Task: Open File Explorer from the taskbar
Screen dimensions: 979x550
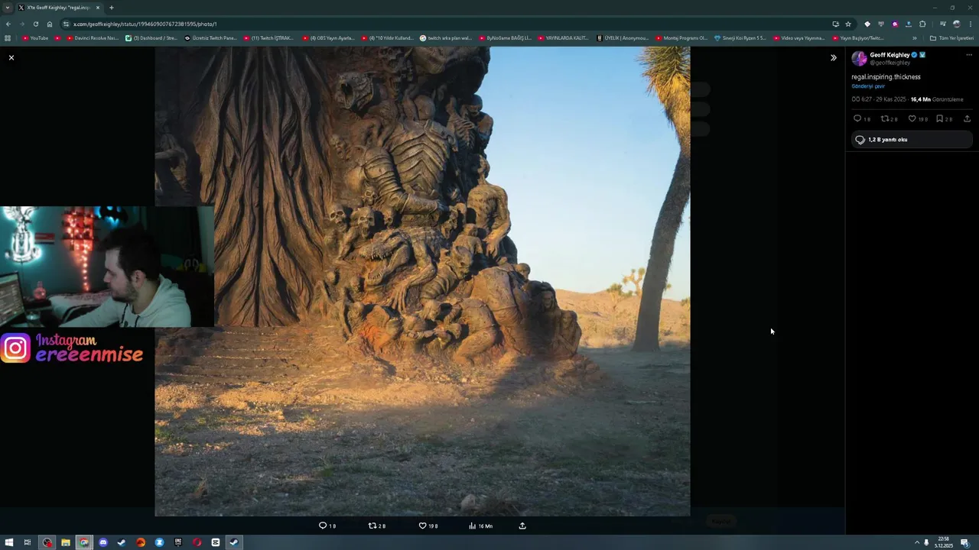Action: point(65,542)
